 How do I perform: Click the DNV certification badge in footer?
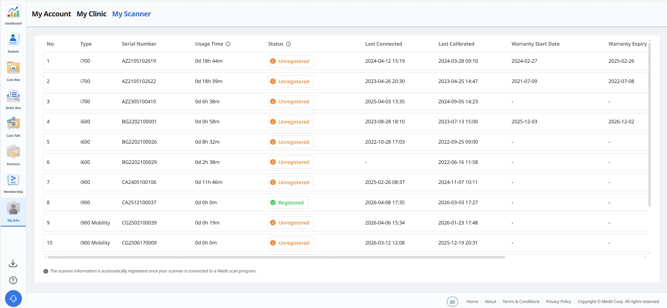[x=452, y=301]
